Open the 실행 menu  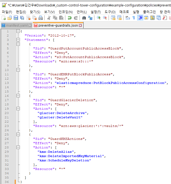pyautogui.click(x=136, y=12)
